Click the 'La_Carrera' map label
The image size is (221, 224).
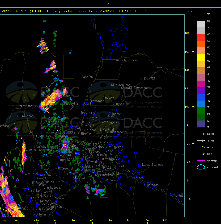[30, 173]
